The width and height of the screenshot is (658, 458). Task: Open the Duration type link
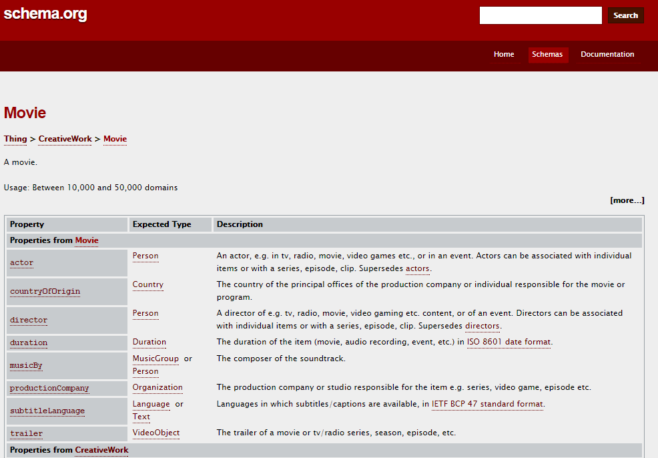point(149,342)
